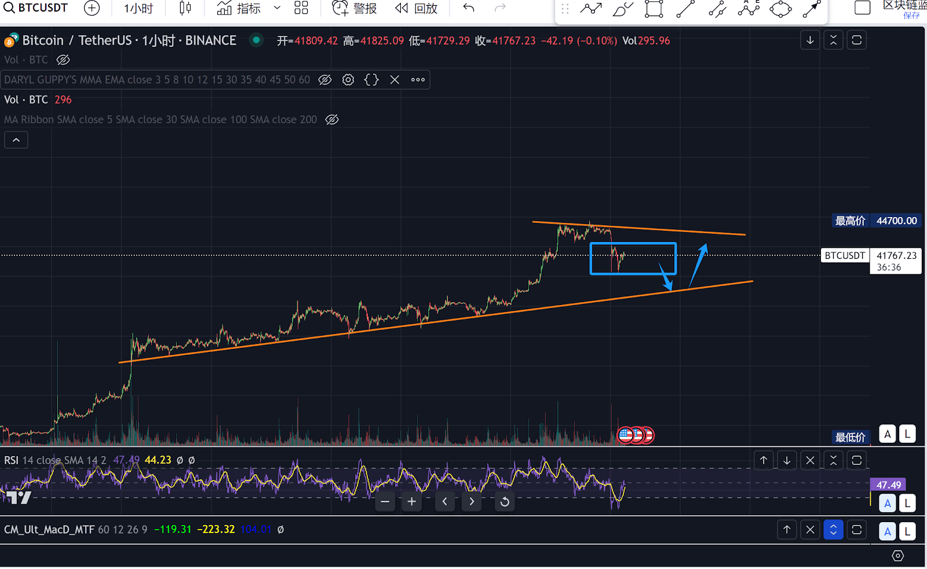Screen dimensions: 927x569
Task: Show the hidden Vol · BTC indicator
Action: (63, 60)
